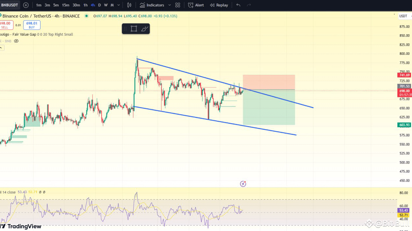Click the green market status dot beside BINANCE

pyautogui.click(x=86, y=16)
